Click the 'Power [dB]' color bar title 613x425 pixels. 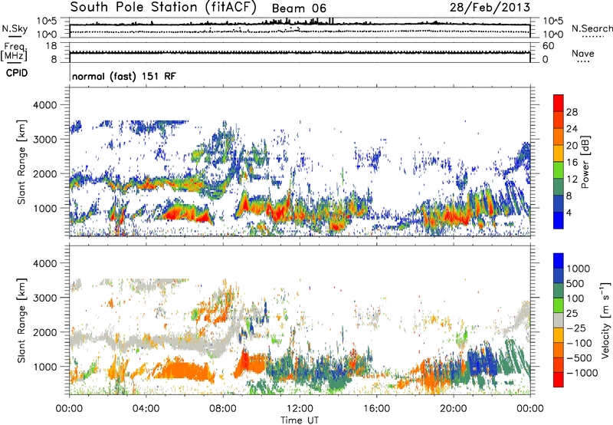tap(585, 162)
